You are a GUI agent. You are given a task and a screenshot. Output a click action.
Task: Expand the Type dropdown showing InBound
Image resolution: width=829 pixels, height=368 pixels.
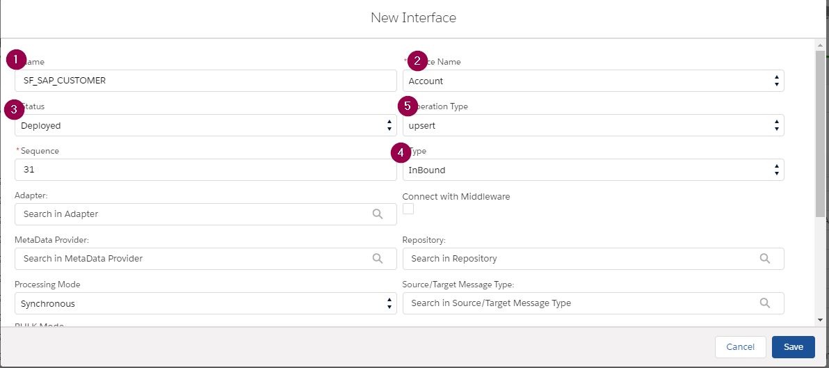click(x=593, y=170)
